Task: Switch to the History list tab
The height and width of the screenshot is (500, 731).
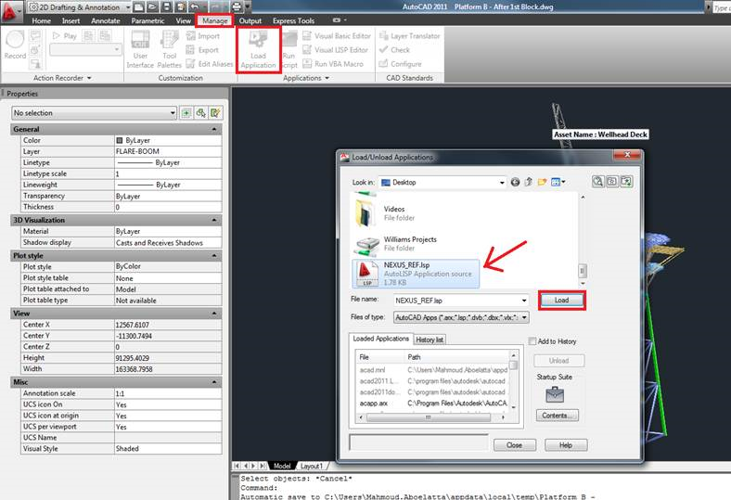Action: (430, 340)
